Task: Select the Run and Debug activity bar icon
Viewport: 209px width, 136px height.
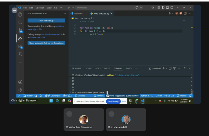Action: (x=20, y=39)
